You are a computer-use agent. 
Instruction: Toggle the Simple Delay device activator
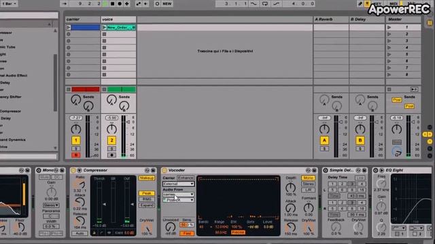[x=326, y=170]
